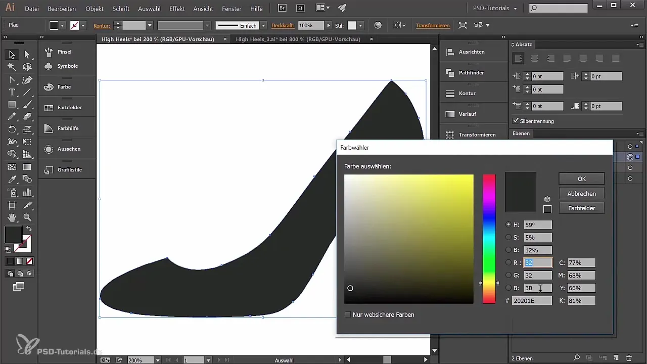Open the Deckkraft opacity slider arrow
Viewport: 647px width, 364px height.
pos(329,25)
